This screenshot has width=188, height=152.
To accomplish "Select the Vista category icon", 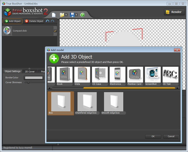I will tap(82, 76).
